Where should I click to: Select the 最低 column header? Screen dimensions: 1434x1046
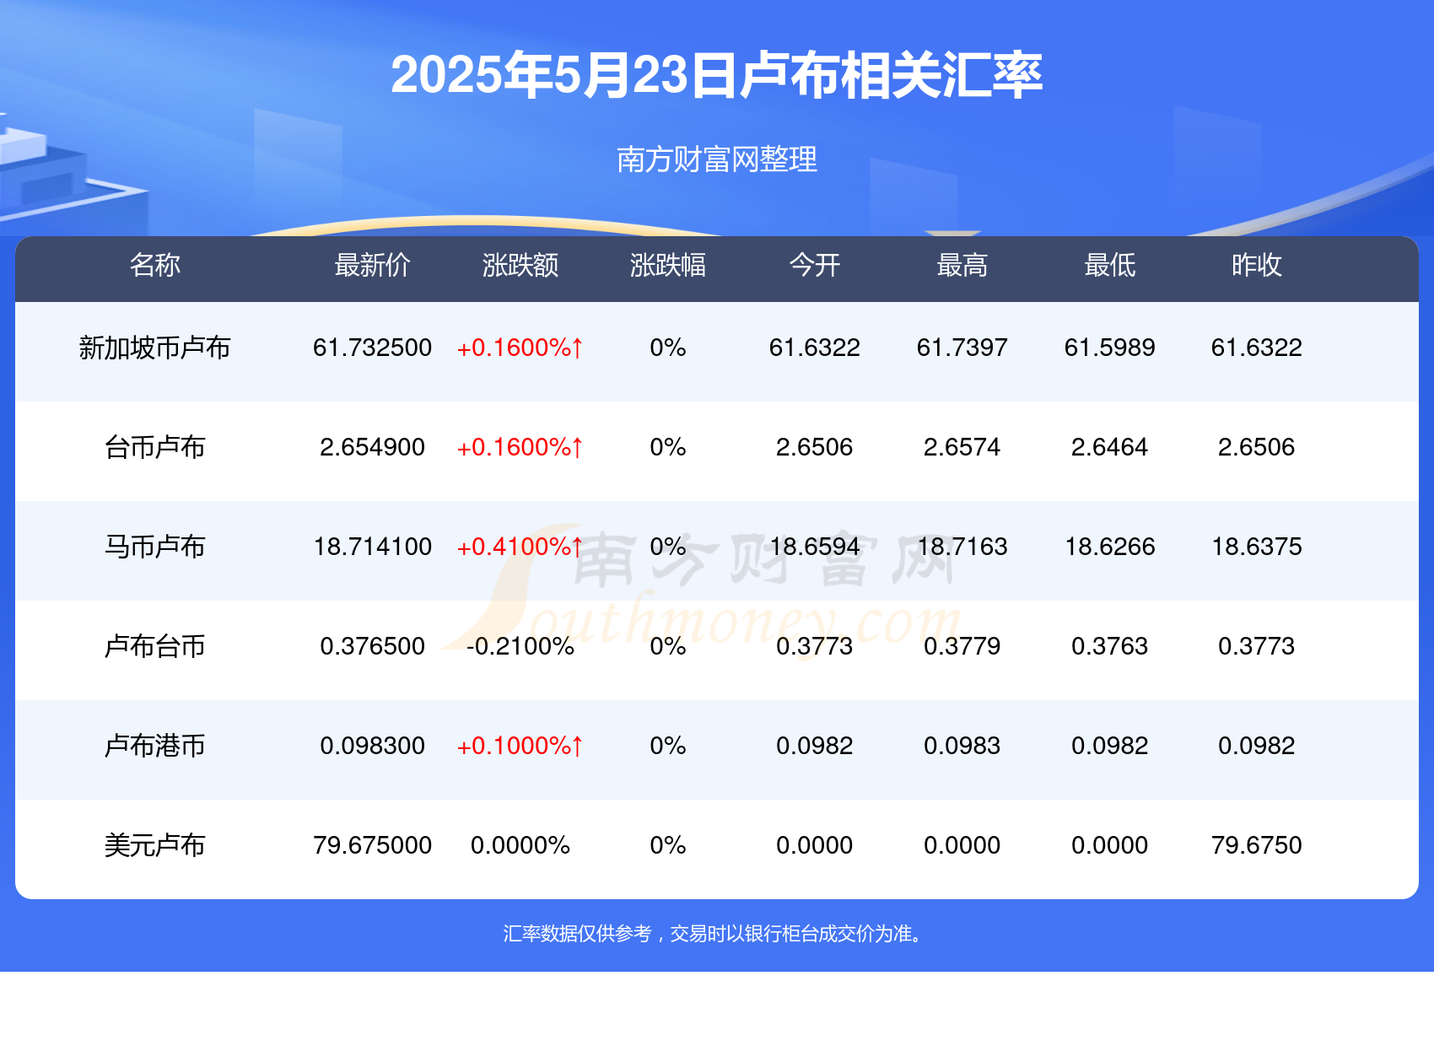click(1110, 265)
